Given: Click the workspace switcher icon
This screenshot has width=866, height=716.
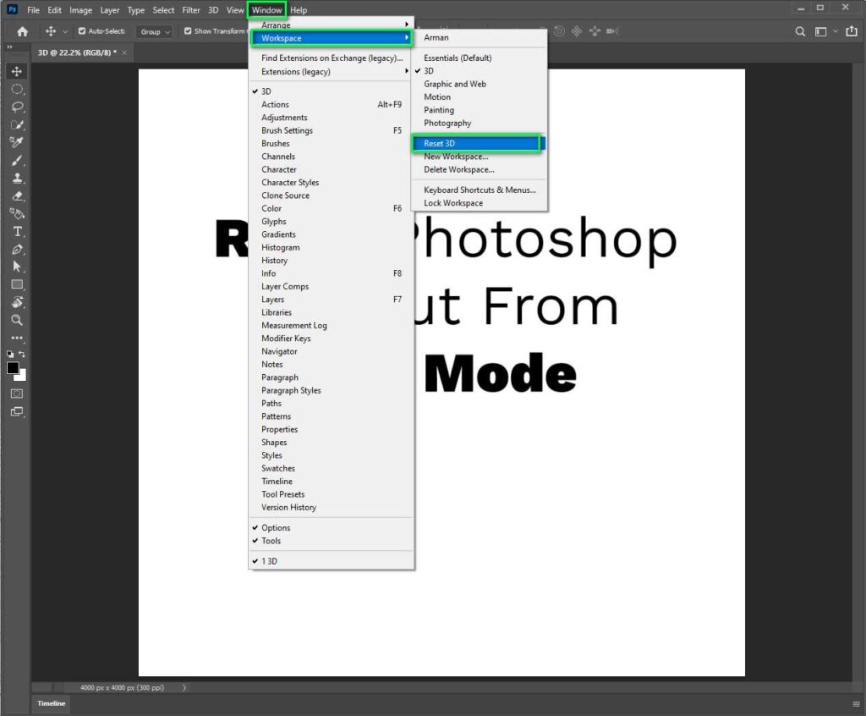Looking at the screenshot, I should pos(820,31).
